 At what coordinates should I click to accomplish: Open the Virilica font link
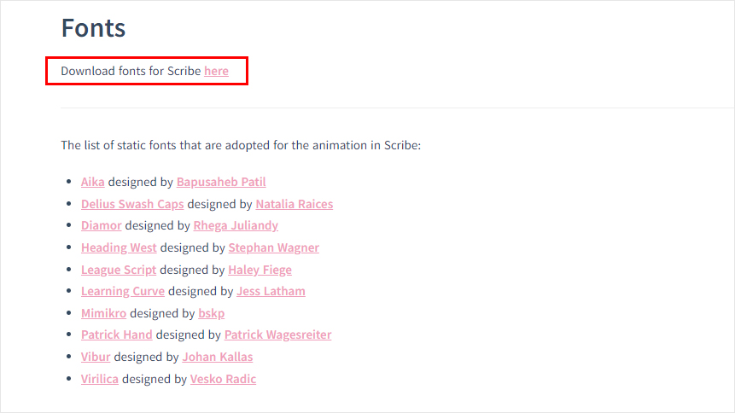pos(100,379)
